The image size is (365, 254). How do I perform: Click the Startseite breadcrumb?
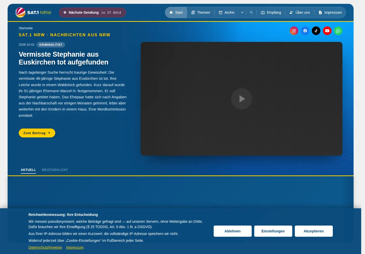(26, 28)
